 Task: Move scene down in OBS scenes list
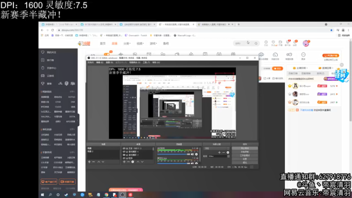click(103, 161)
